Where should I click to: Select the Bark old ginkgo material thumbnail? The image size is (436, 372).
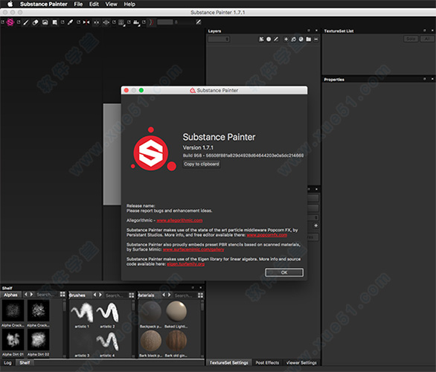click(176, 341)
